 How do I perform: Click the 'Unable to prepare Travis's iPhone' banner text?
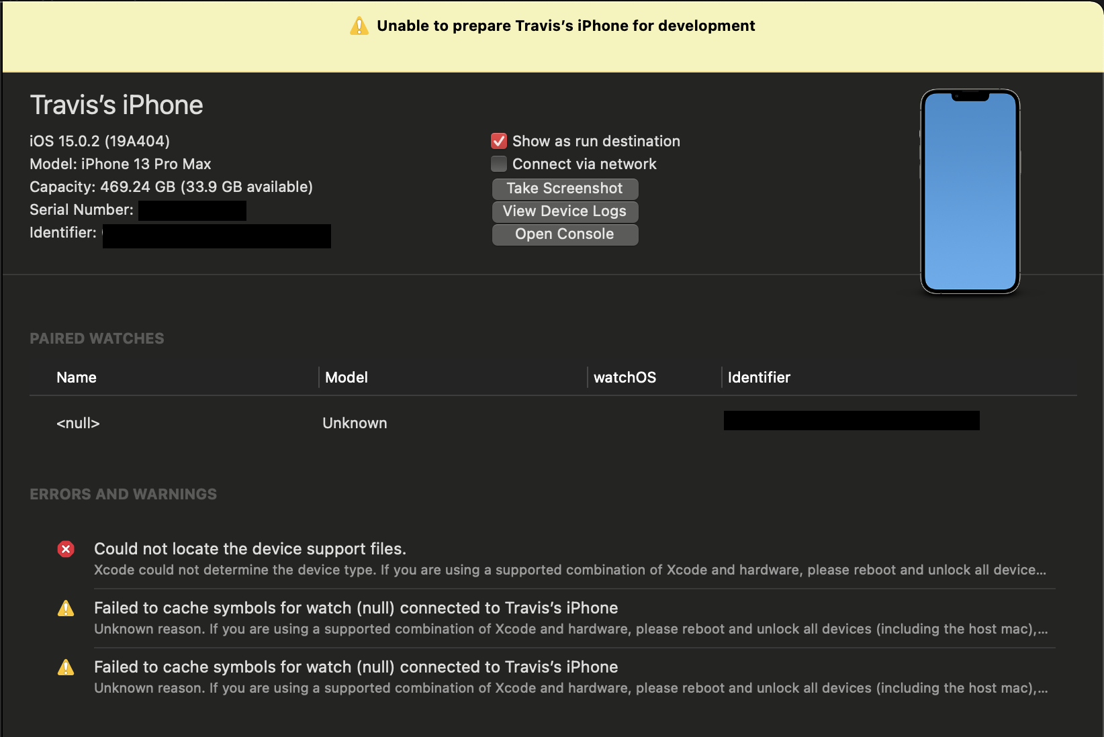[x=565, y=26]
